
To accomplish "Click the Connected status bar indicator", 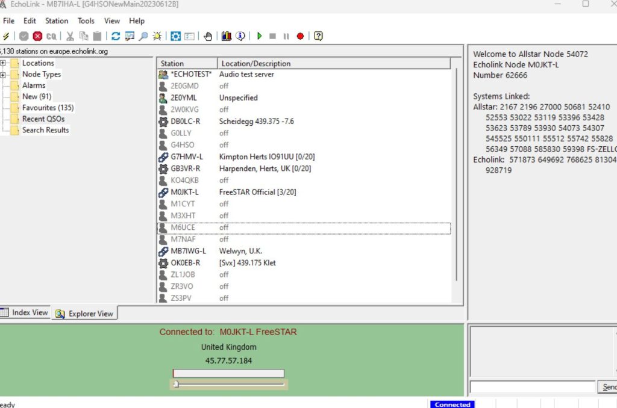I will 452,404.
